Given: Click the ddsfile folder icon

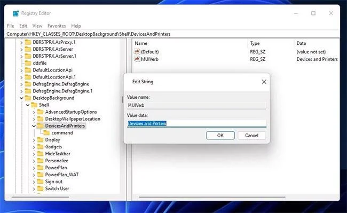Looking at the screenshot, I should point(28,63).
